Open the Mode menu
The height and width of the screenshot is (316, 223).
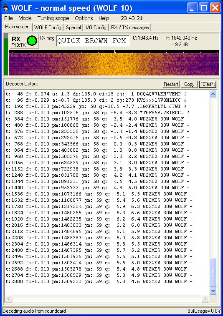(x=25, y=18)
